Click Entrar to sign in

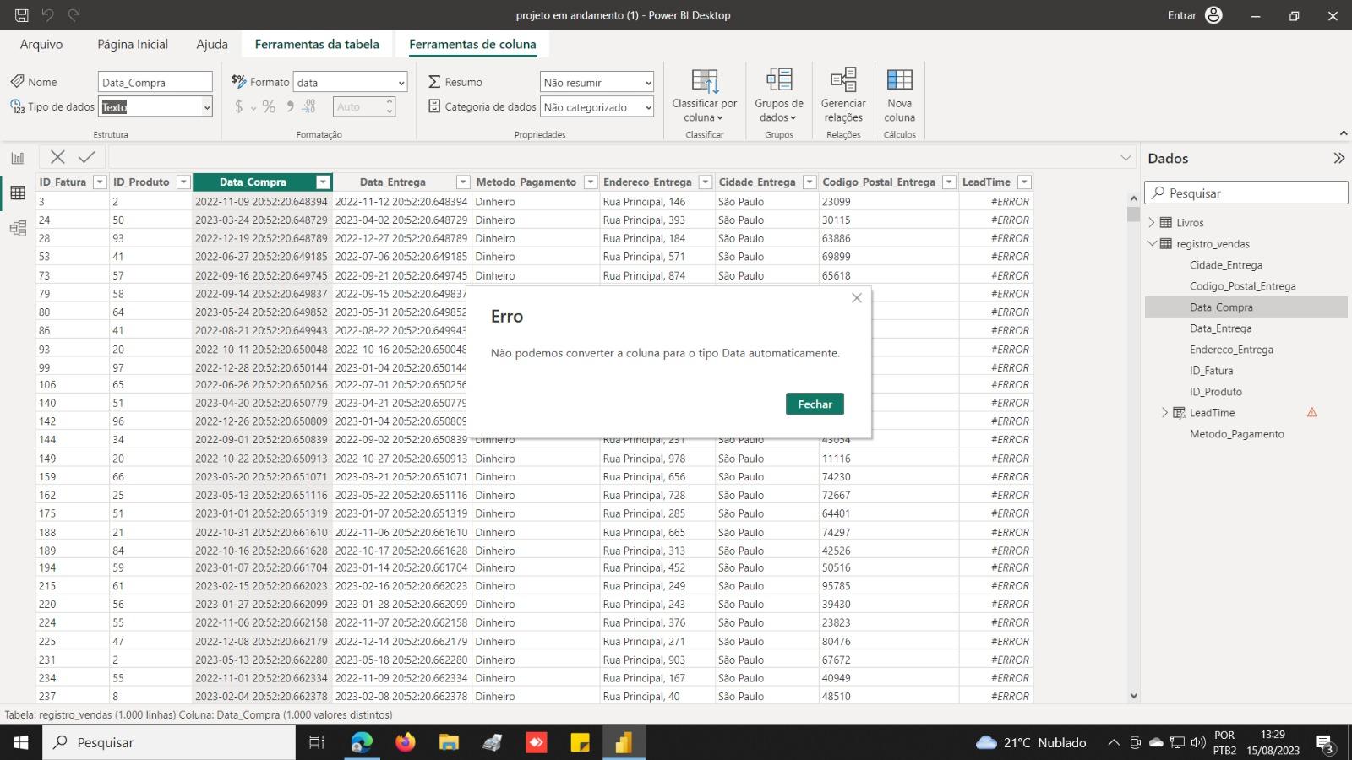point(1181,15)
